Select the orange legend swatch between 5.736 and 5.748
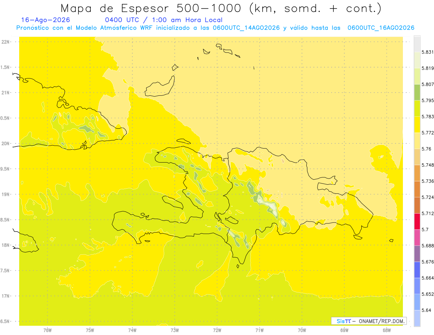 click(417, 173)
